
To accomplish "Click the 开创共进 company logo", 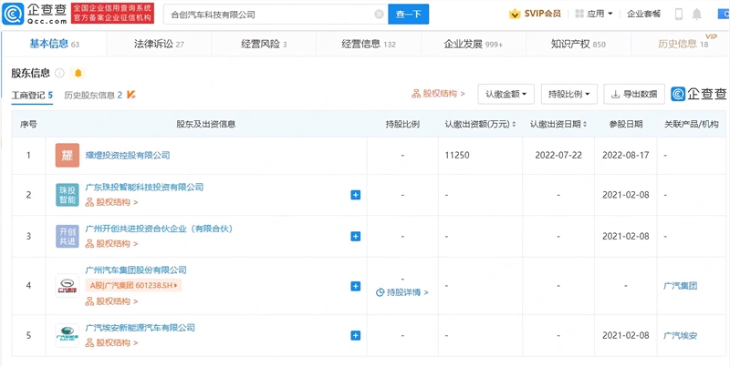I will click(x=68, y=236).
